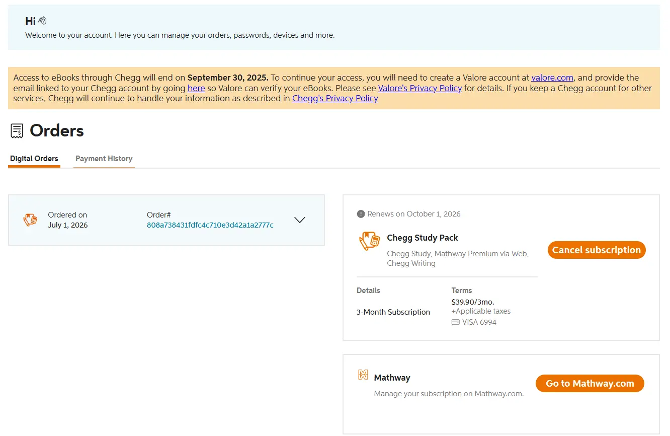Click the waving hand emoji
Screen dimensions: 670x436
(x=42, y=21)
